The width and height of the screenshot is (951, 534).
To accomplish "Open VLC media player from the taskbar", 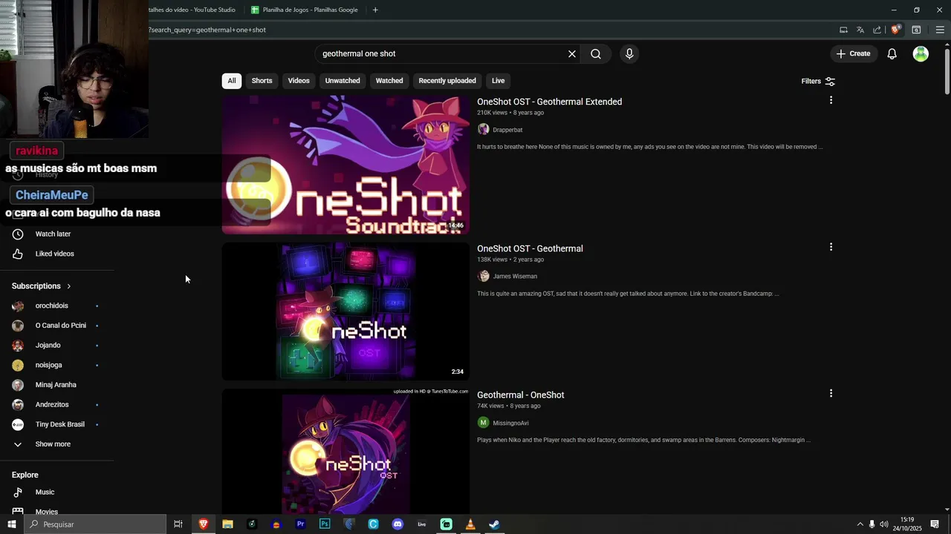I will 470,524.
